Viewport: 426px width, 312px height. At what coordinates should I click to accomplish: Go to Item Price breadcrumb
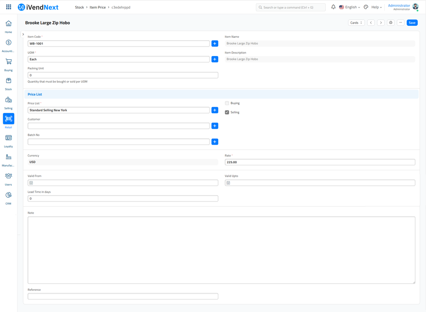97,7
